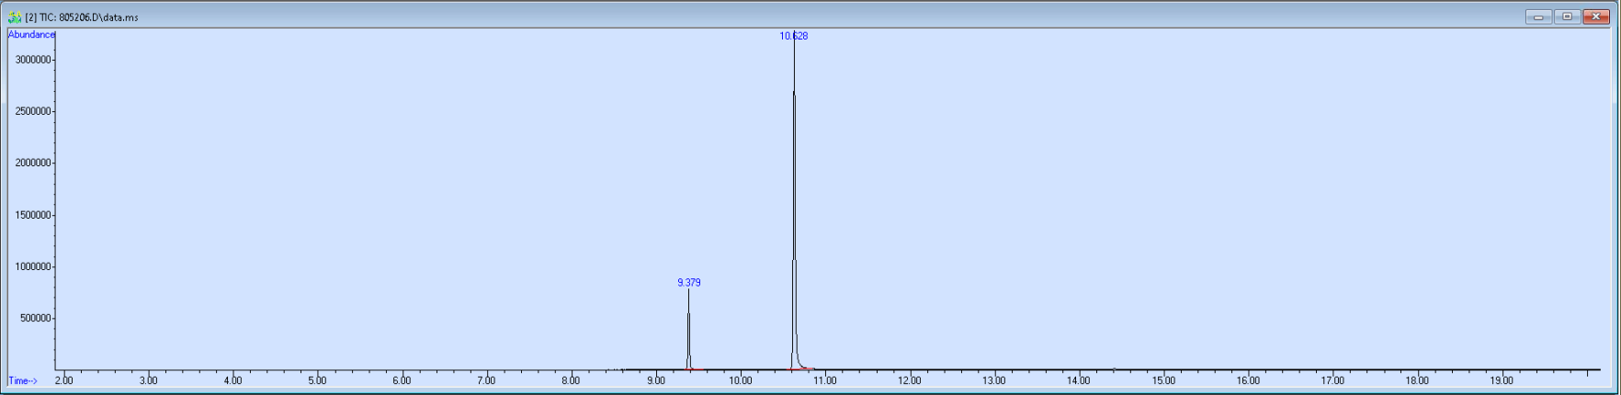Click the 16.00 time axis tick label
Image resolution: width=1621 pixels, height=395 pixels.
pos(1247,380)
